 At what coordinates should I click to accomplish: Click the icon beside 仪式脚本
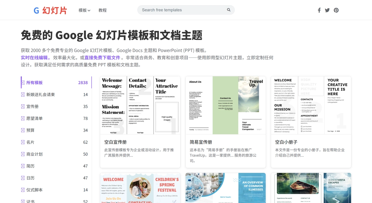click(x=23, y=190)
